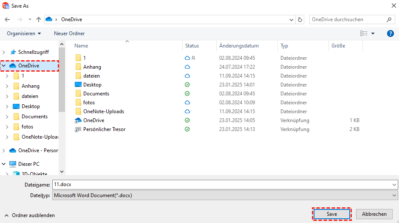Refresh the OneDrive folder view

pyautogui.click(x=300, y=20)
